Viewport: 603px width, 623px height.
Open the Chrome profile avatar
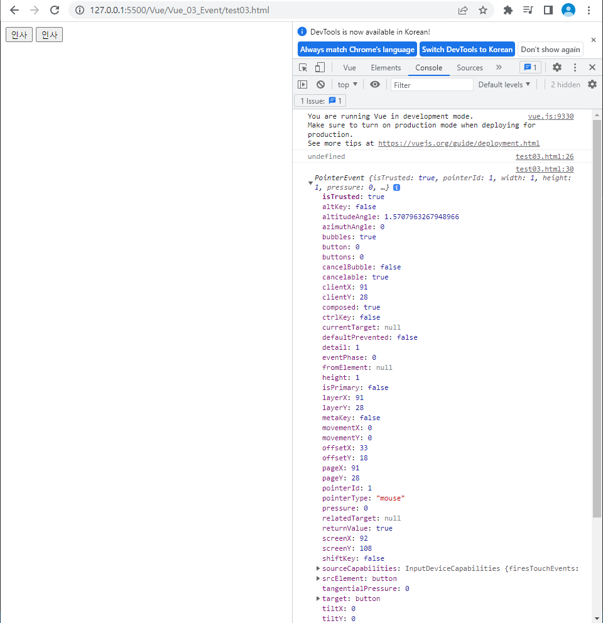[x=568, y=10]
